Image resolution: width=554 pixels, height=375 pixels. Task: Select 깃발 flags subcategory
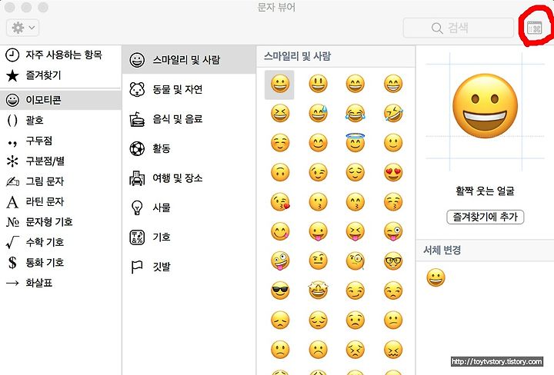click(x=189, y=267)
